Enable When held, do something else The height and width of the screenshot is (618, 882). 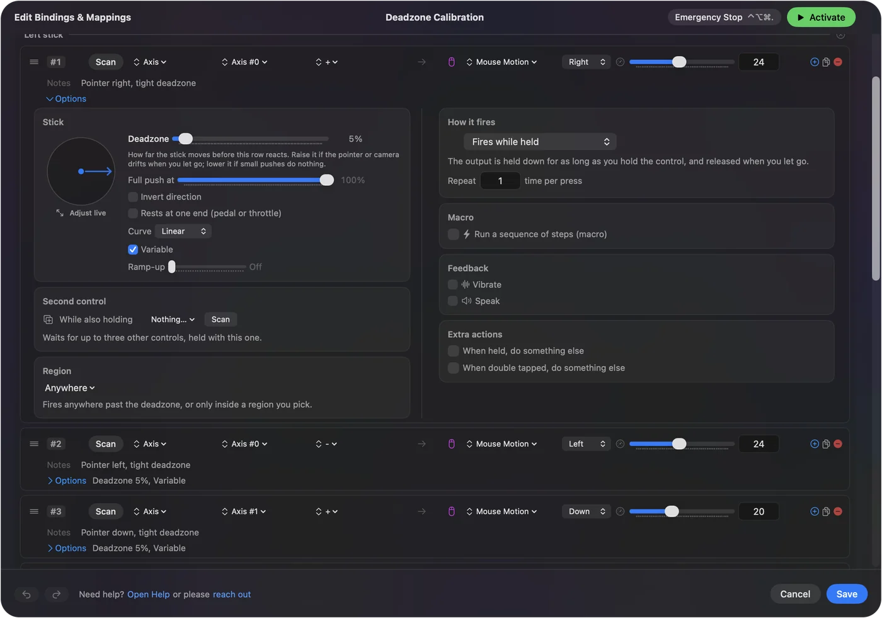(453, 351)
